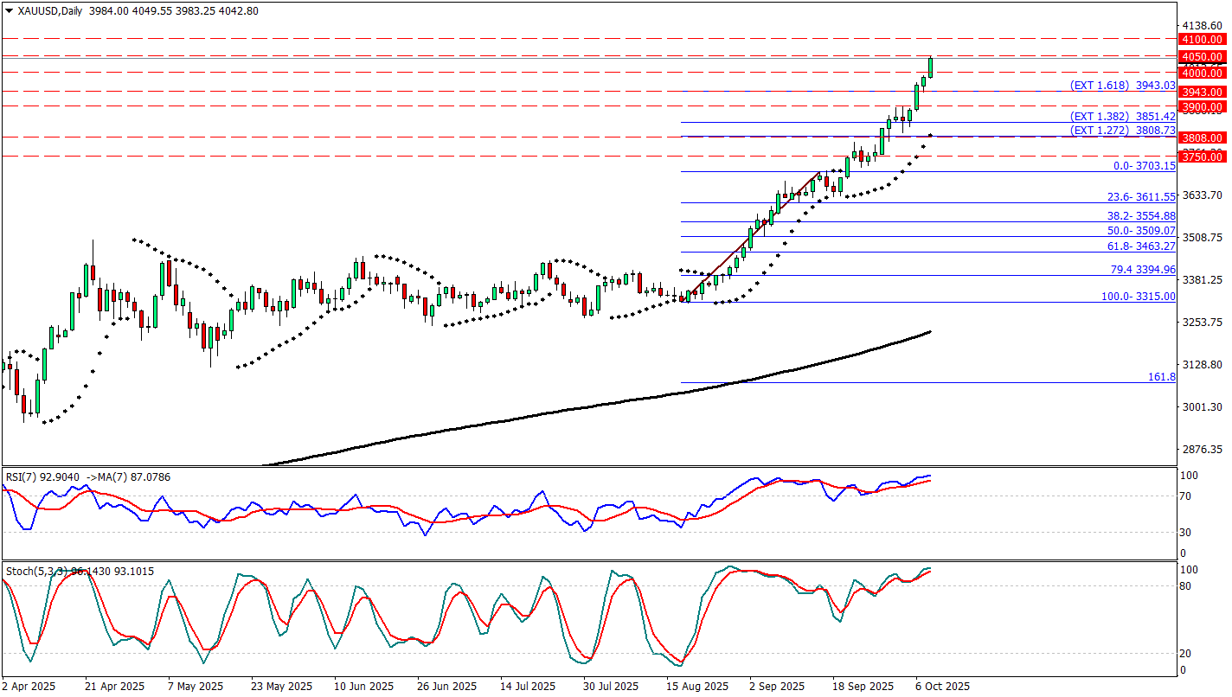1232x697 pixels.
Task: Click the EXT 1.272 3808.73 extension label
Action: coord(1122,131)
